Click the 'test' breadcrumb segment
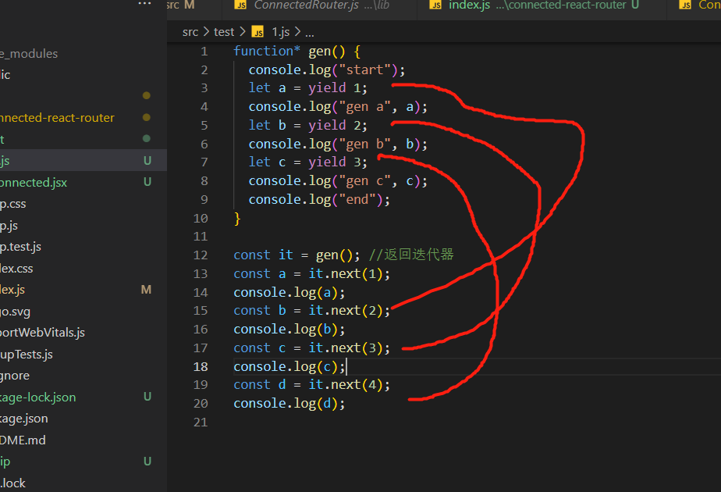This screenshot has height=492, width=721. pos(224,32)
